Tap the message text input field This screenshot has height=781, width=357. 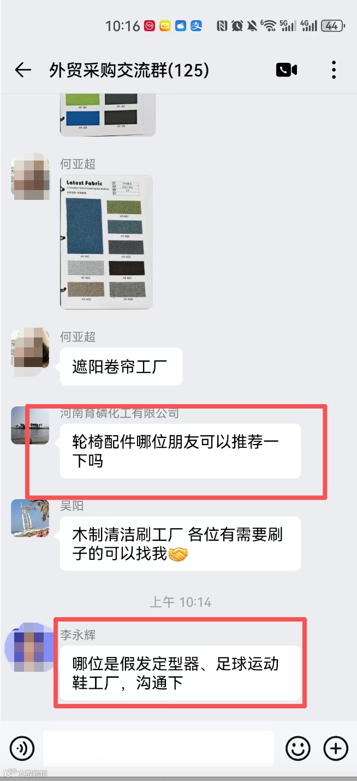click(158, 748)
